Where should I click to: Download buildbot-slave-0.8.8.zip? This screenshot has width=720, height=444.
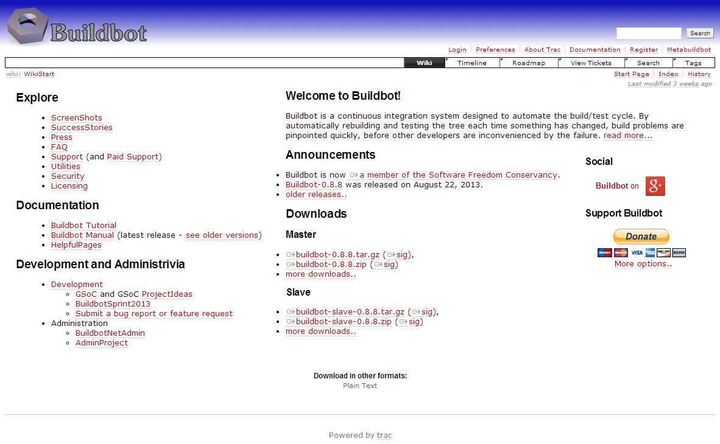(x=339, y=322)
